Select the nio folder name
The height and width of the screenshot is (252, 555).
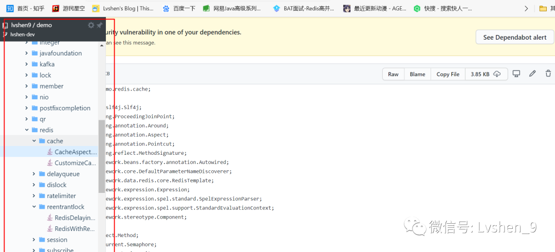[44, 97]
